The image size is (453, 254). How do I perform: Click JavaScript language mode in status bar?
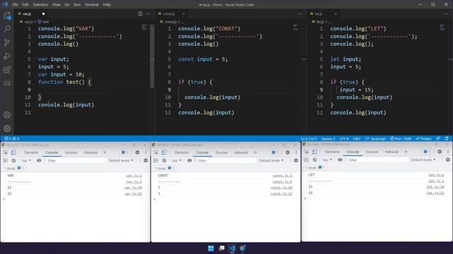tap(377, 138)
